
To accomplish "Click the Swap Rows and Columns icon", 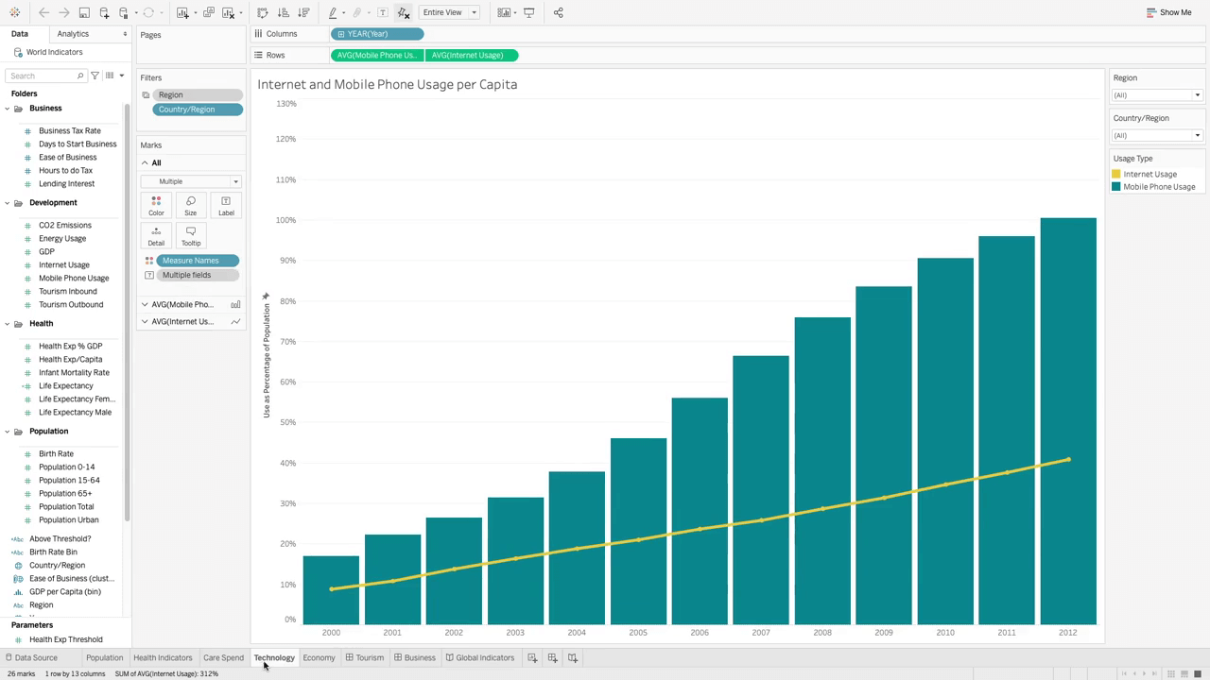I will click(263, 12).
